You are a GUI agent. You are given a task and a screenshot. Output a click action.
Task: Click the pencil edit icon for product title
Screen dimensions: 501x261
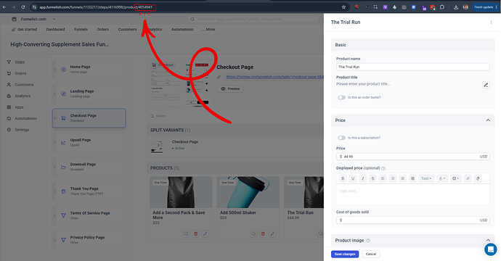[x=486, y=85]
